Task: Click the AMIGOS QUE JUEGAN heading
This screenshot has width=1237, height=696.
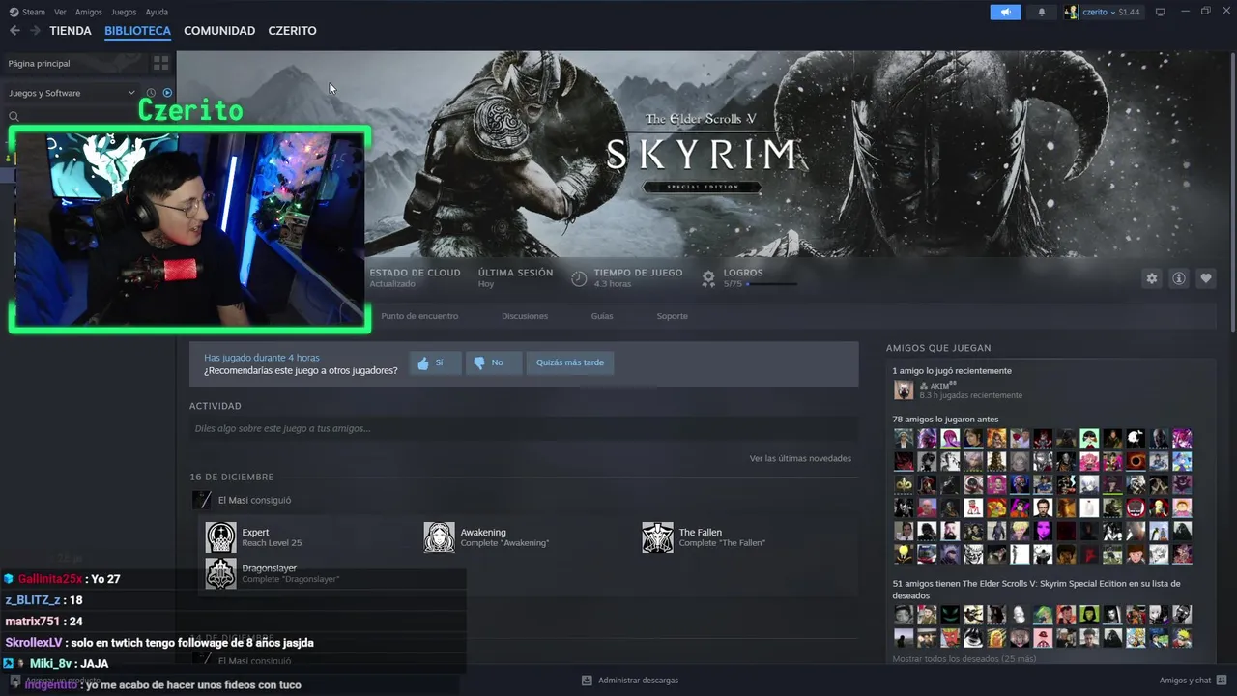Action: (938, 348)
